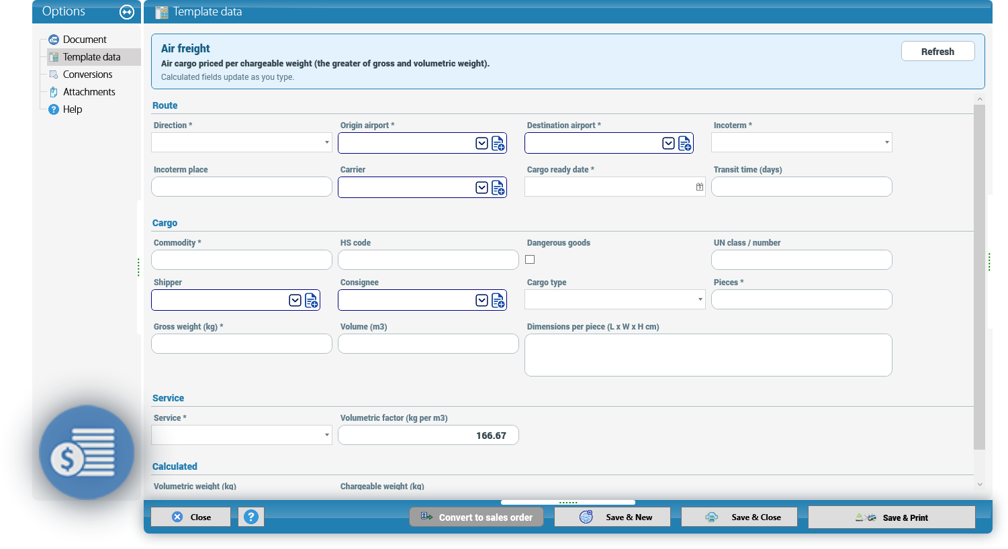This screenshot has width=1008, height=549.
Task: Expand the Service dropdown
Action: pos(242,435)
